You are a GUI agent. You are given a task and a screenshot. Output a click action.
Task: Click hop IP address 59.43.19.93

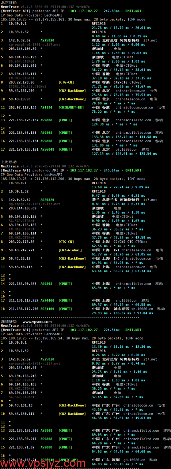[x=20, y=99]
